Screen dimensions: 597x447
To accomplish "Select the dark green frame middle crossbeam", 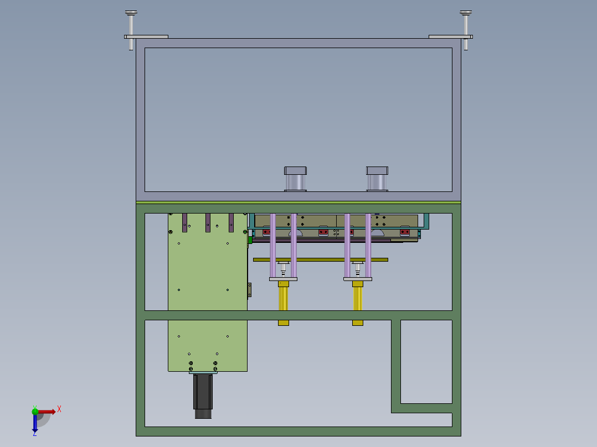I will [x=298, y=315].
